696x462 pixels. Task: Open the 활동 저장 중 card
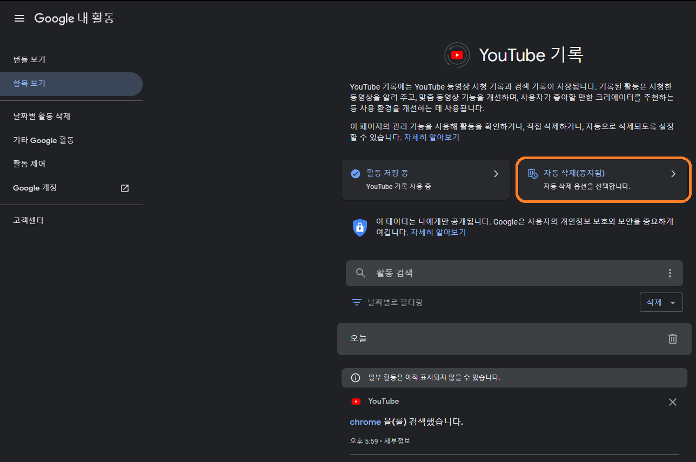(x=426, y=180)
